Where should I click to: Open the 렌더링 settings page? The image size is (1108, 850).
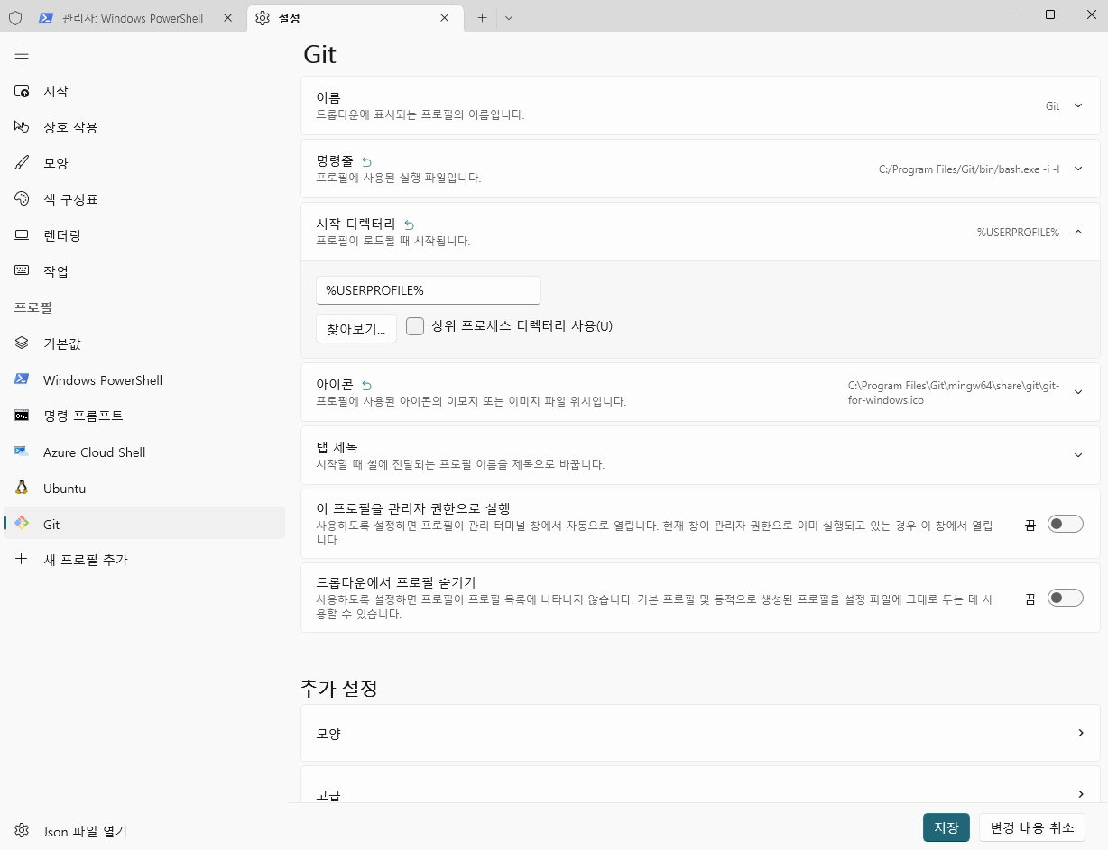144,235
